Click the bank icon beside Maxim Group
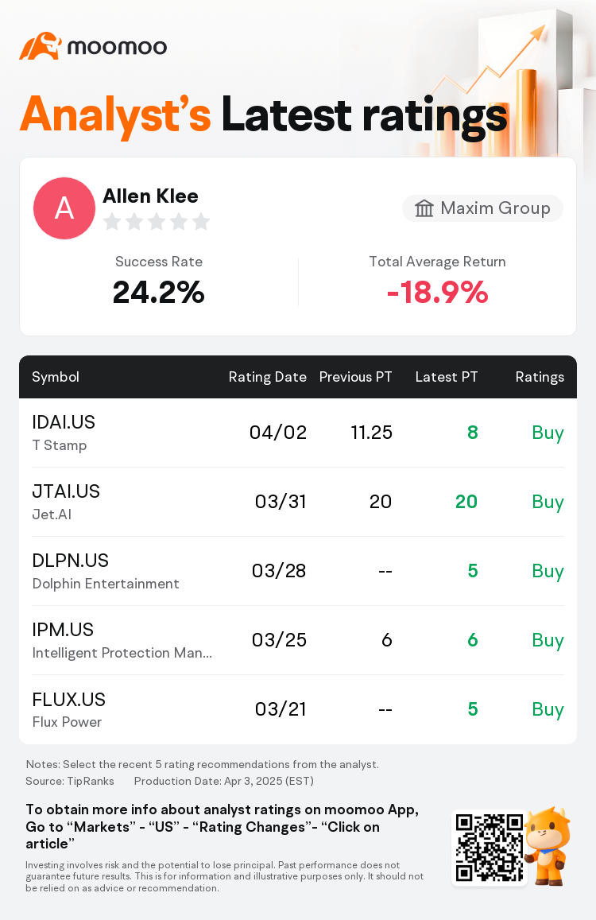This screenshot has height=920, width=596. (x=424, y=208)
